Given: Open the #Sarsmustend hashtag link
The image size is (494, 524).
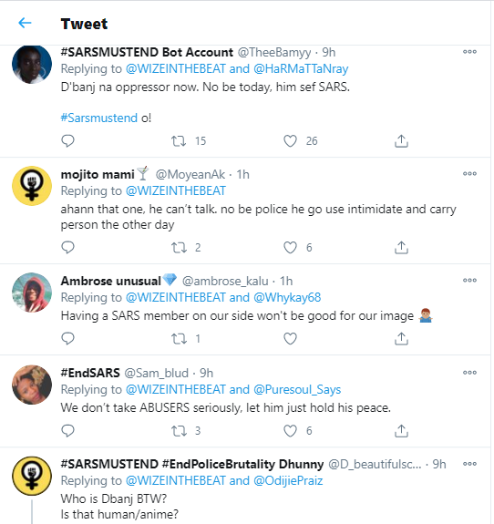Looking at the screenshot, I should pos(99,118).
